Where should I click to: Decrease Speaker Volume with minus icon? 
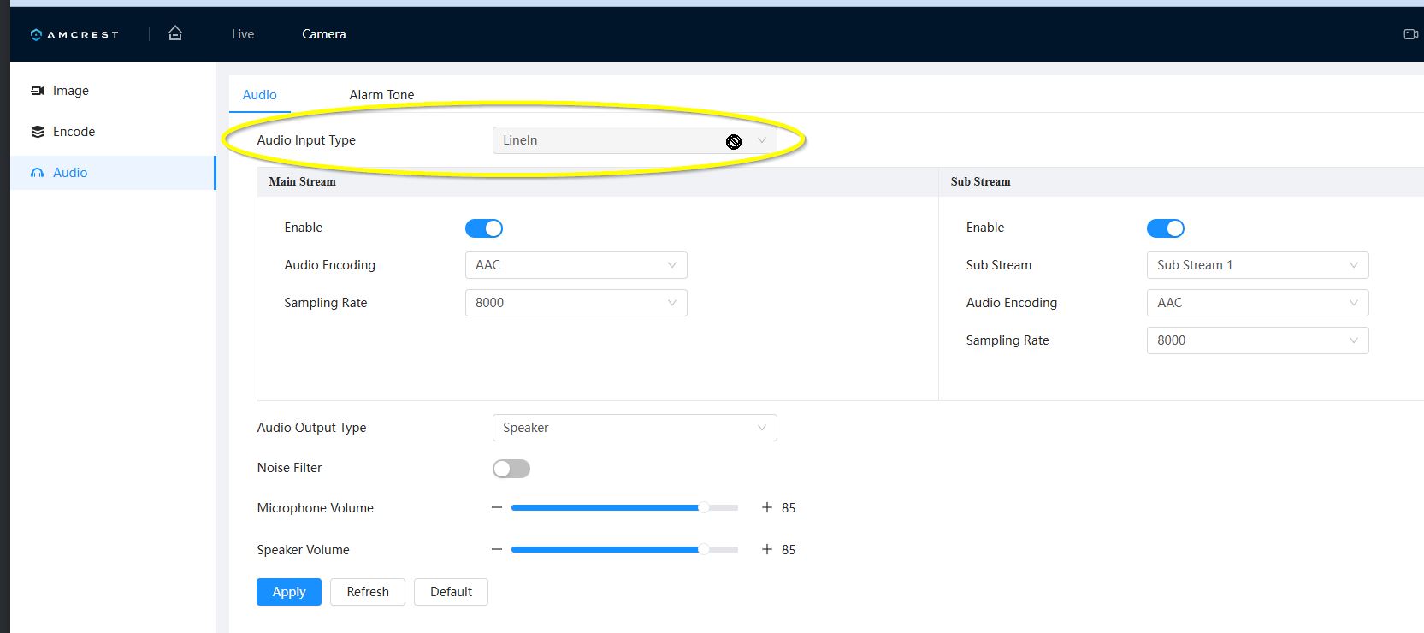tap(497, 550)
